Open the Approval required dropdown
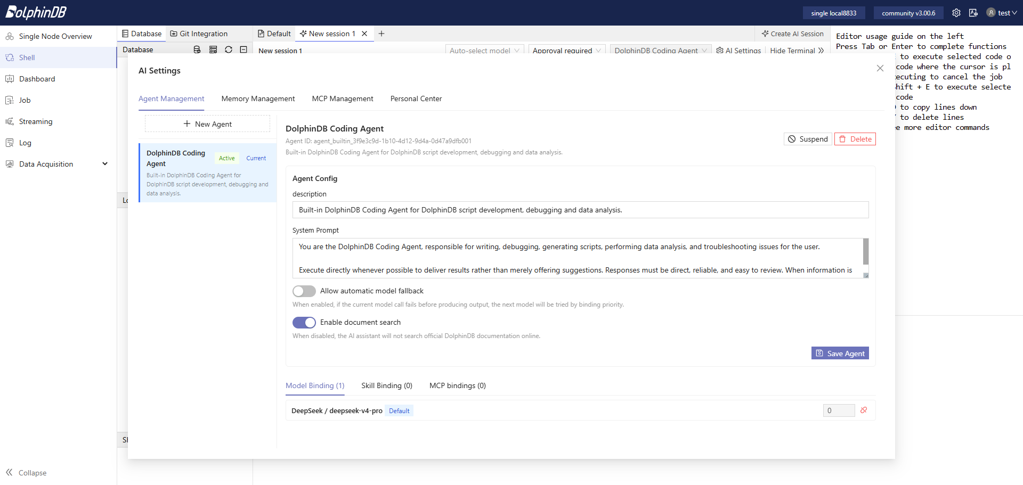Screen dimensions: 1023x485 tap(567, 50)
